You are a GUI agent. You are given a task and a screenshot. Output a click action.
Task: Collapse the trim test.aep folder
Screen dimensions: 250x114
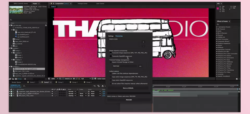(x=10, y=25)
